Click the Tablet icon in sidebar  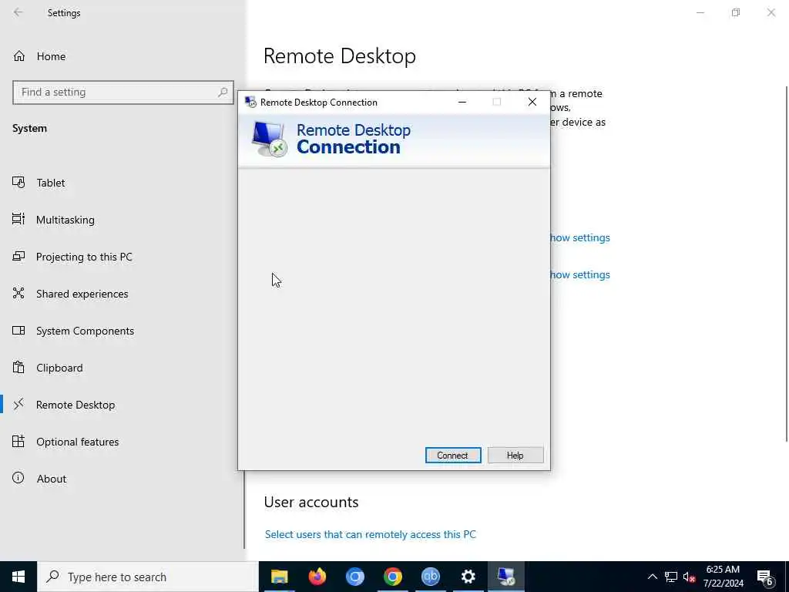point(18,182)
